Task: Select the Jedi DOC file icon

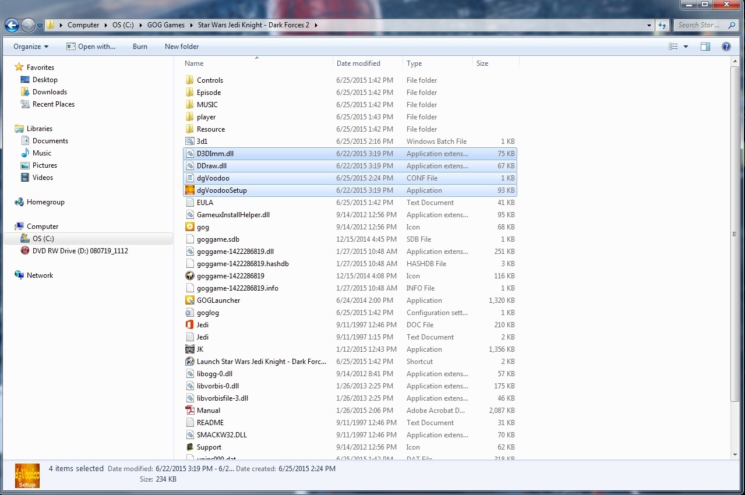Action: (x=189, y=325)
